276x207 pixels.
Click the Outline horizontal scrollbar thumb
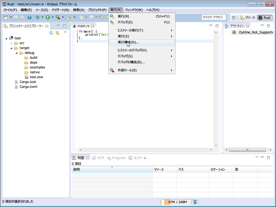247,150
